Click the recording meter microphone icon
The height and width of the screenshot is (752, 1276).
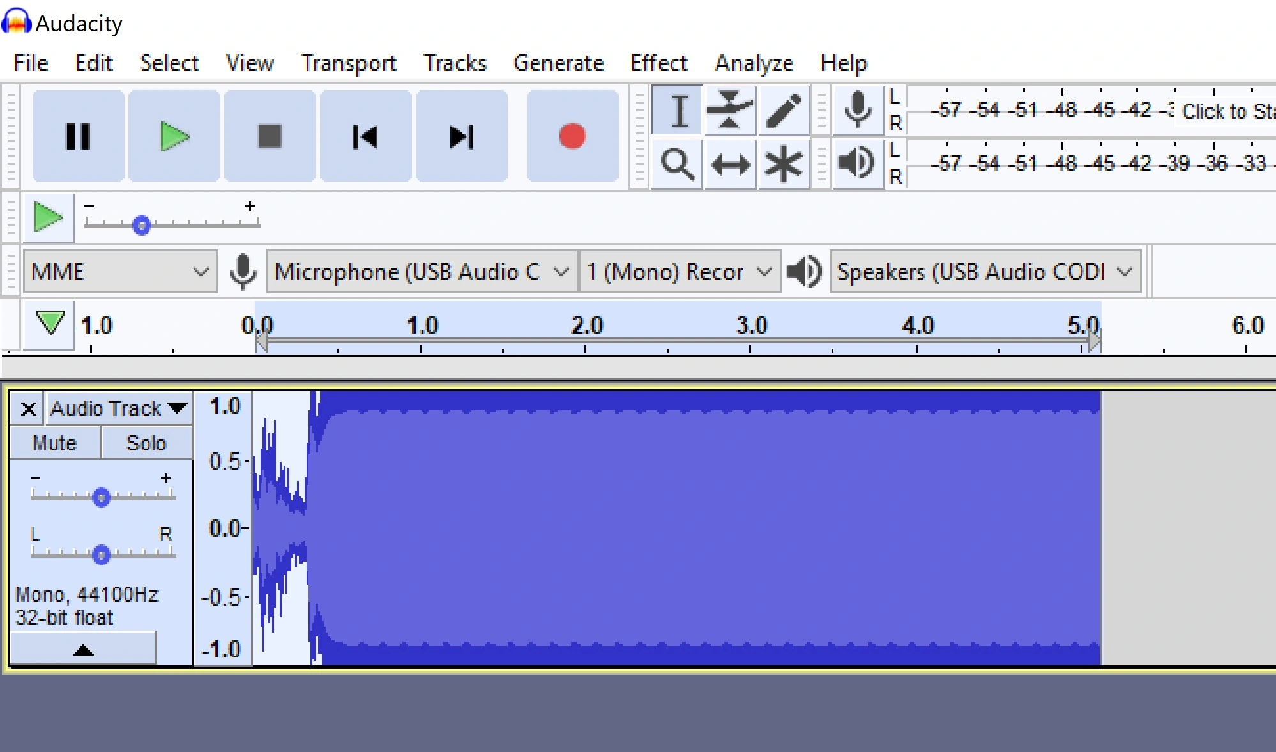[858, 109]
